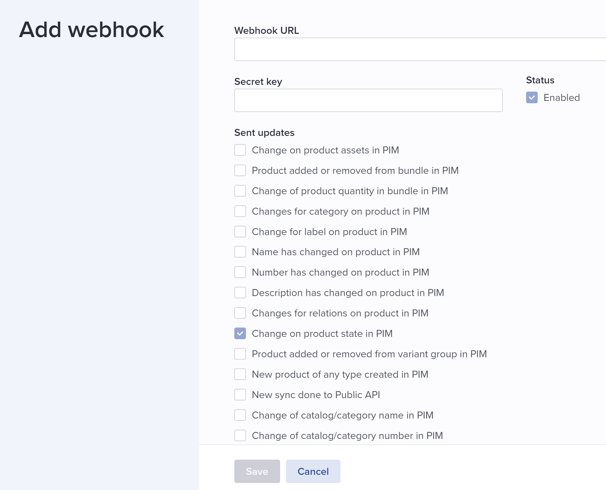This screenshot has height=490, width=606.
Task: Enable 'Name has changed on product'
Action: click(x=240, y=252)
